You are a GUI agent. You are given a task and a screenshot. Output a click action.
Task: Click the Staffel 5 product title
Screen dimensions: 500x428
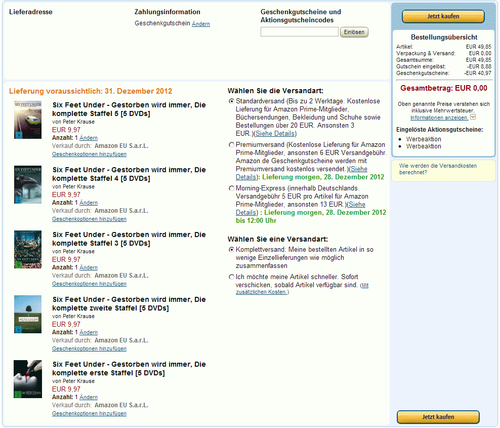click(129, 109)
